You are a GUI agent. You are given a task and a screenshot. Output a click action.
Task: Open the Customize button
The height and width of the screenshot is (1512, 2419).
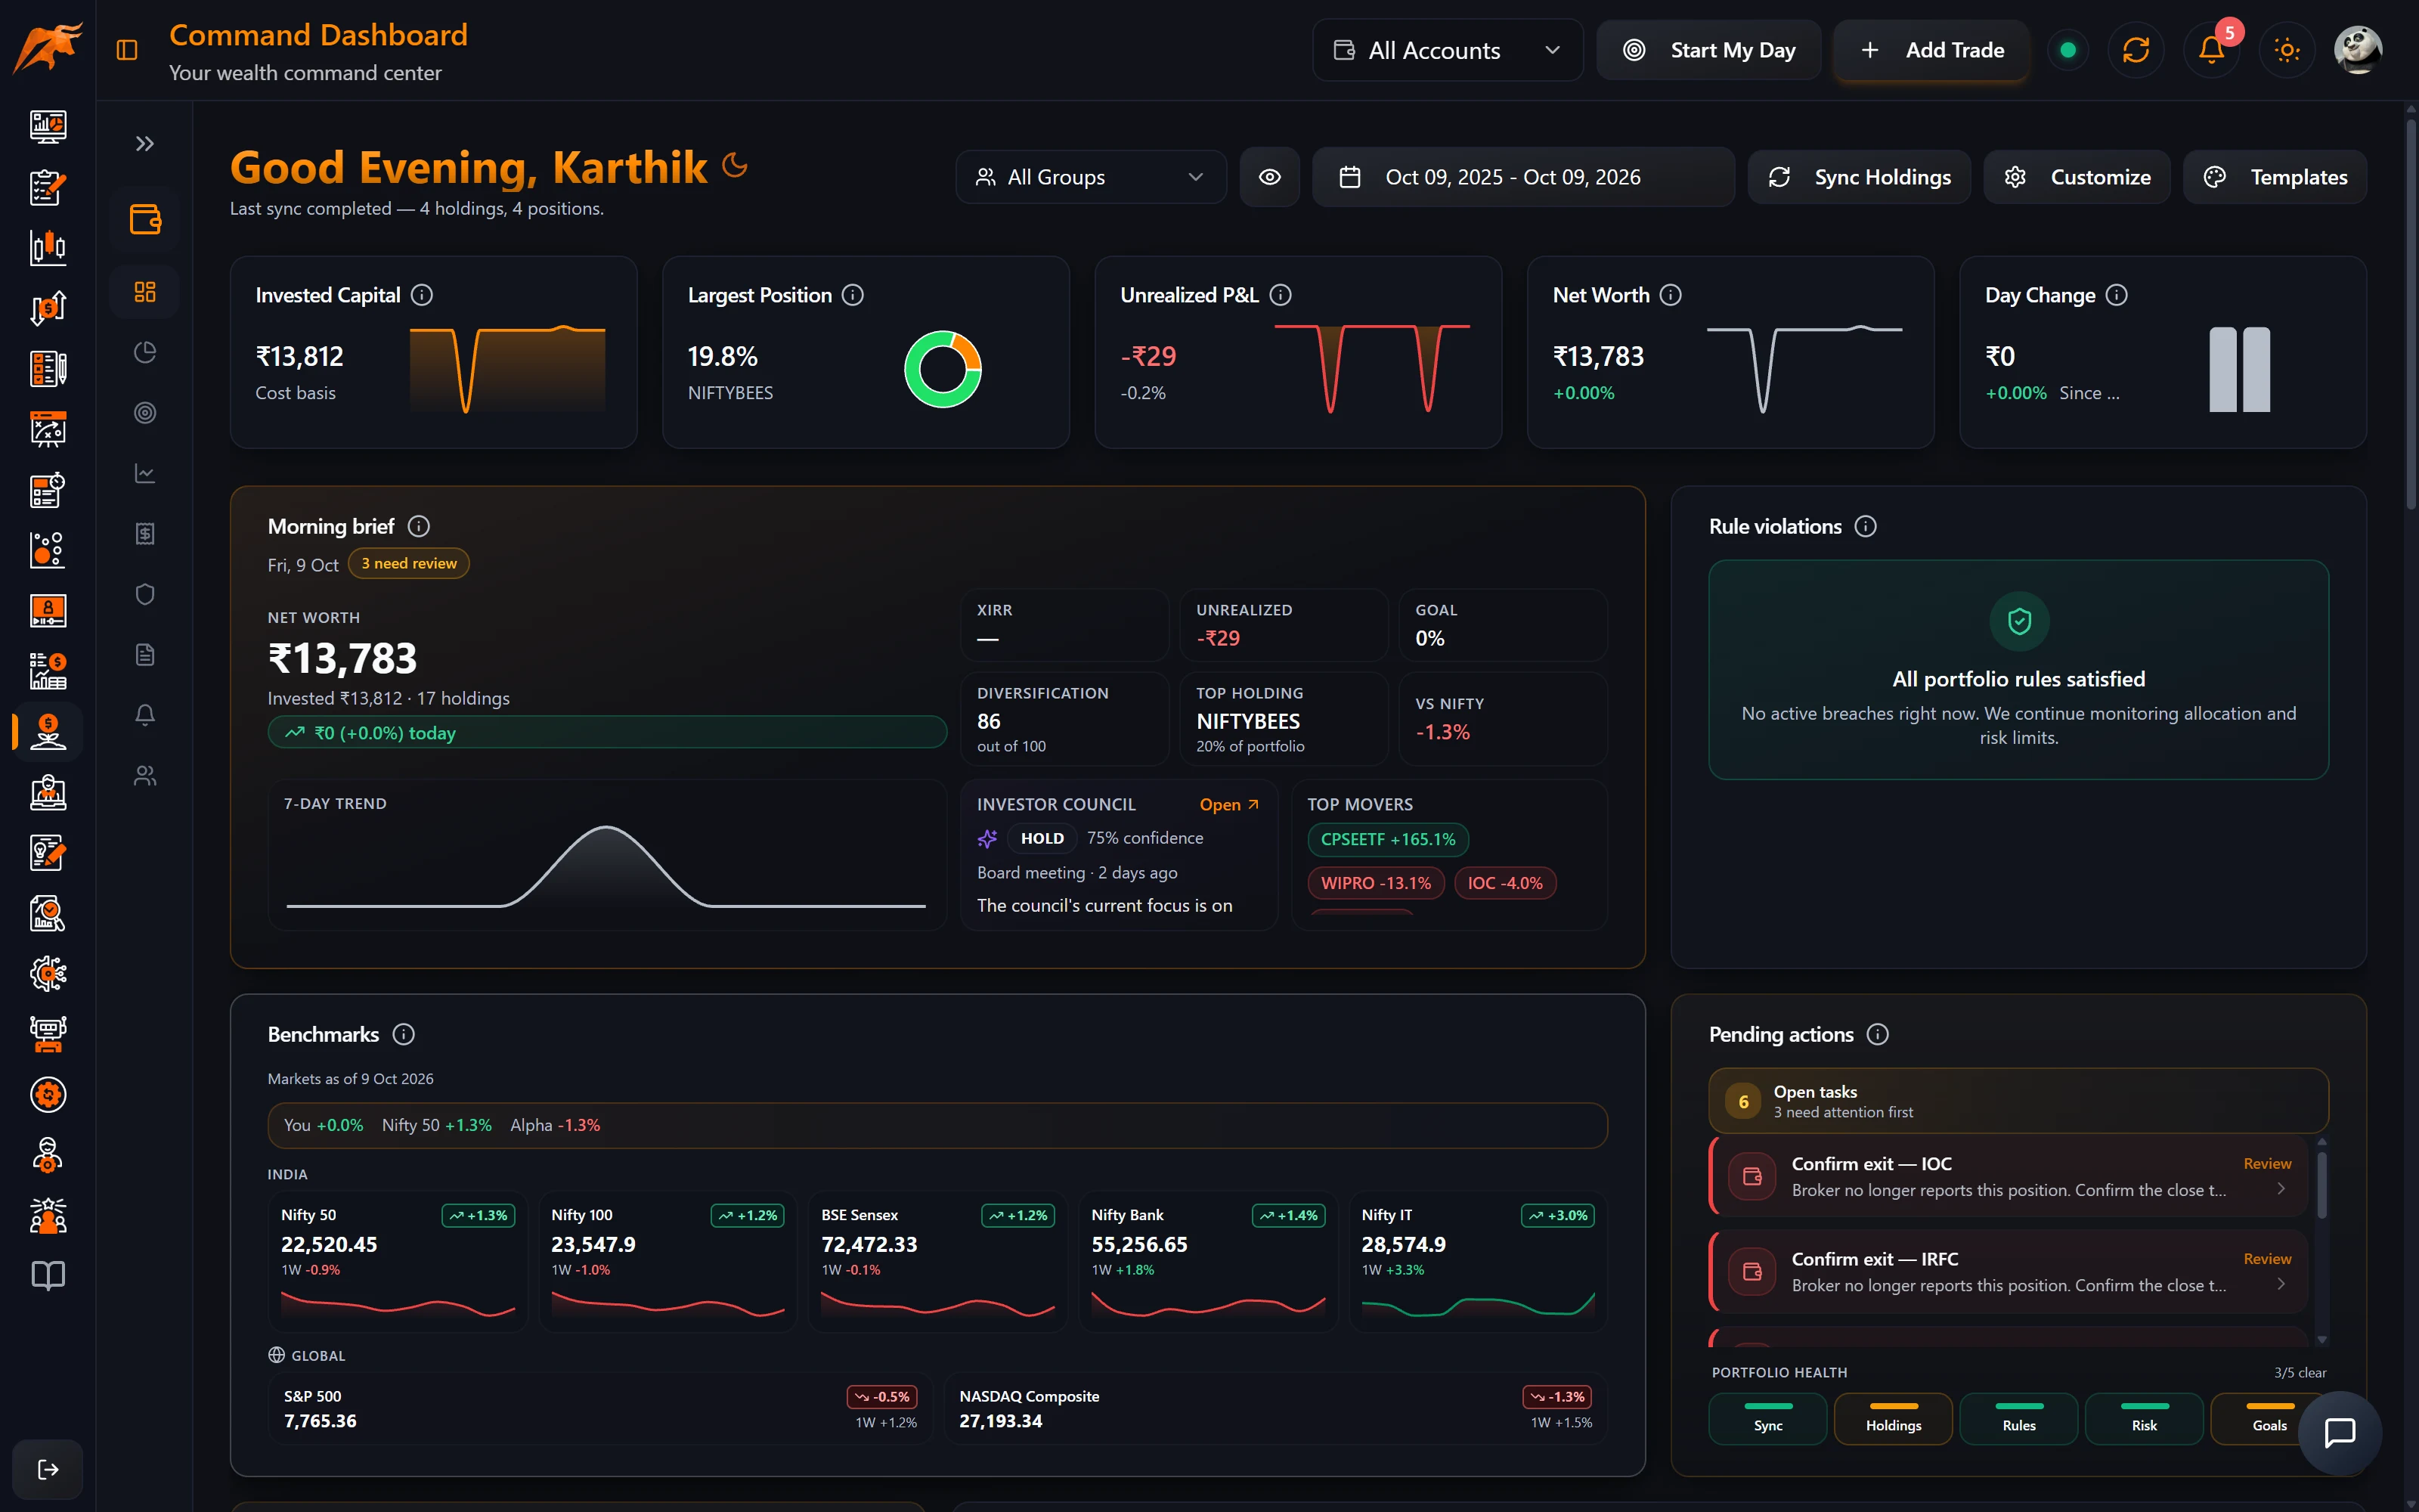click(2077, 177)
